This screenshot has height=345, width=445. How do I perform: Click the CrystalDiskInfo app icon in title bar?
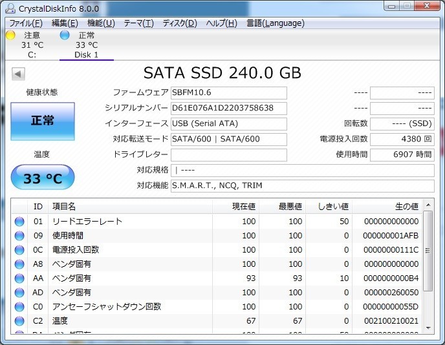(10, 8)
